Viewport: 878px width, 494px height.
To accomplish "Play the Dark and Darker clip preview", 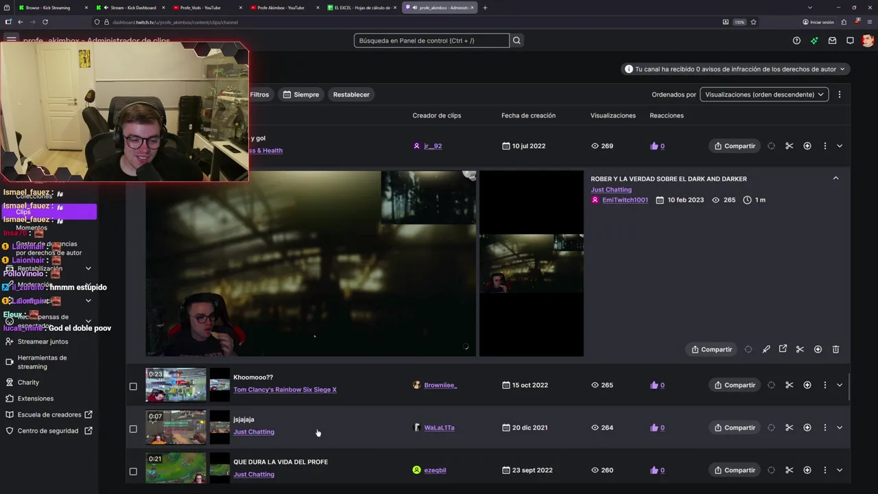I will tap(311, 263).
